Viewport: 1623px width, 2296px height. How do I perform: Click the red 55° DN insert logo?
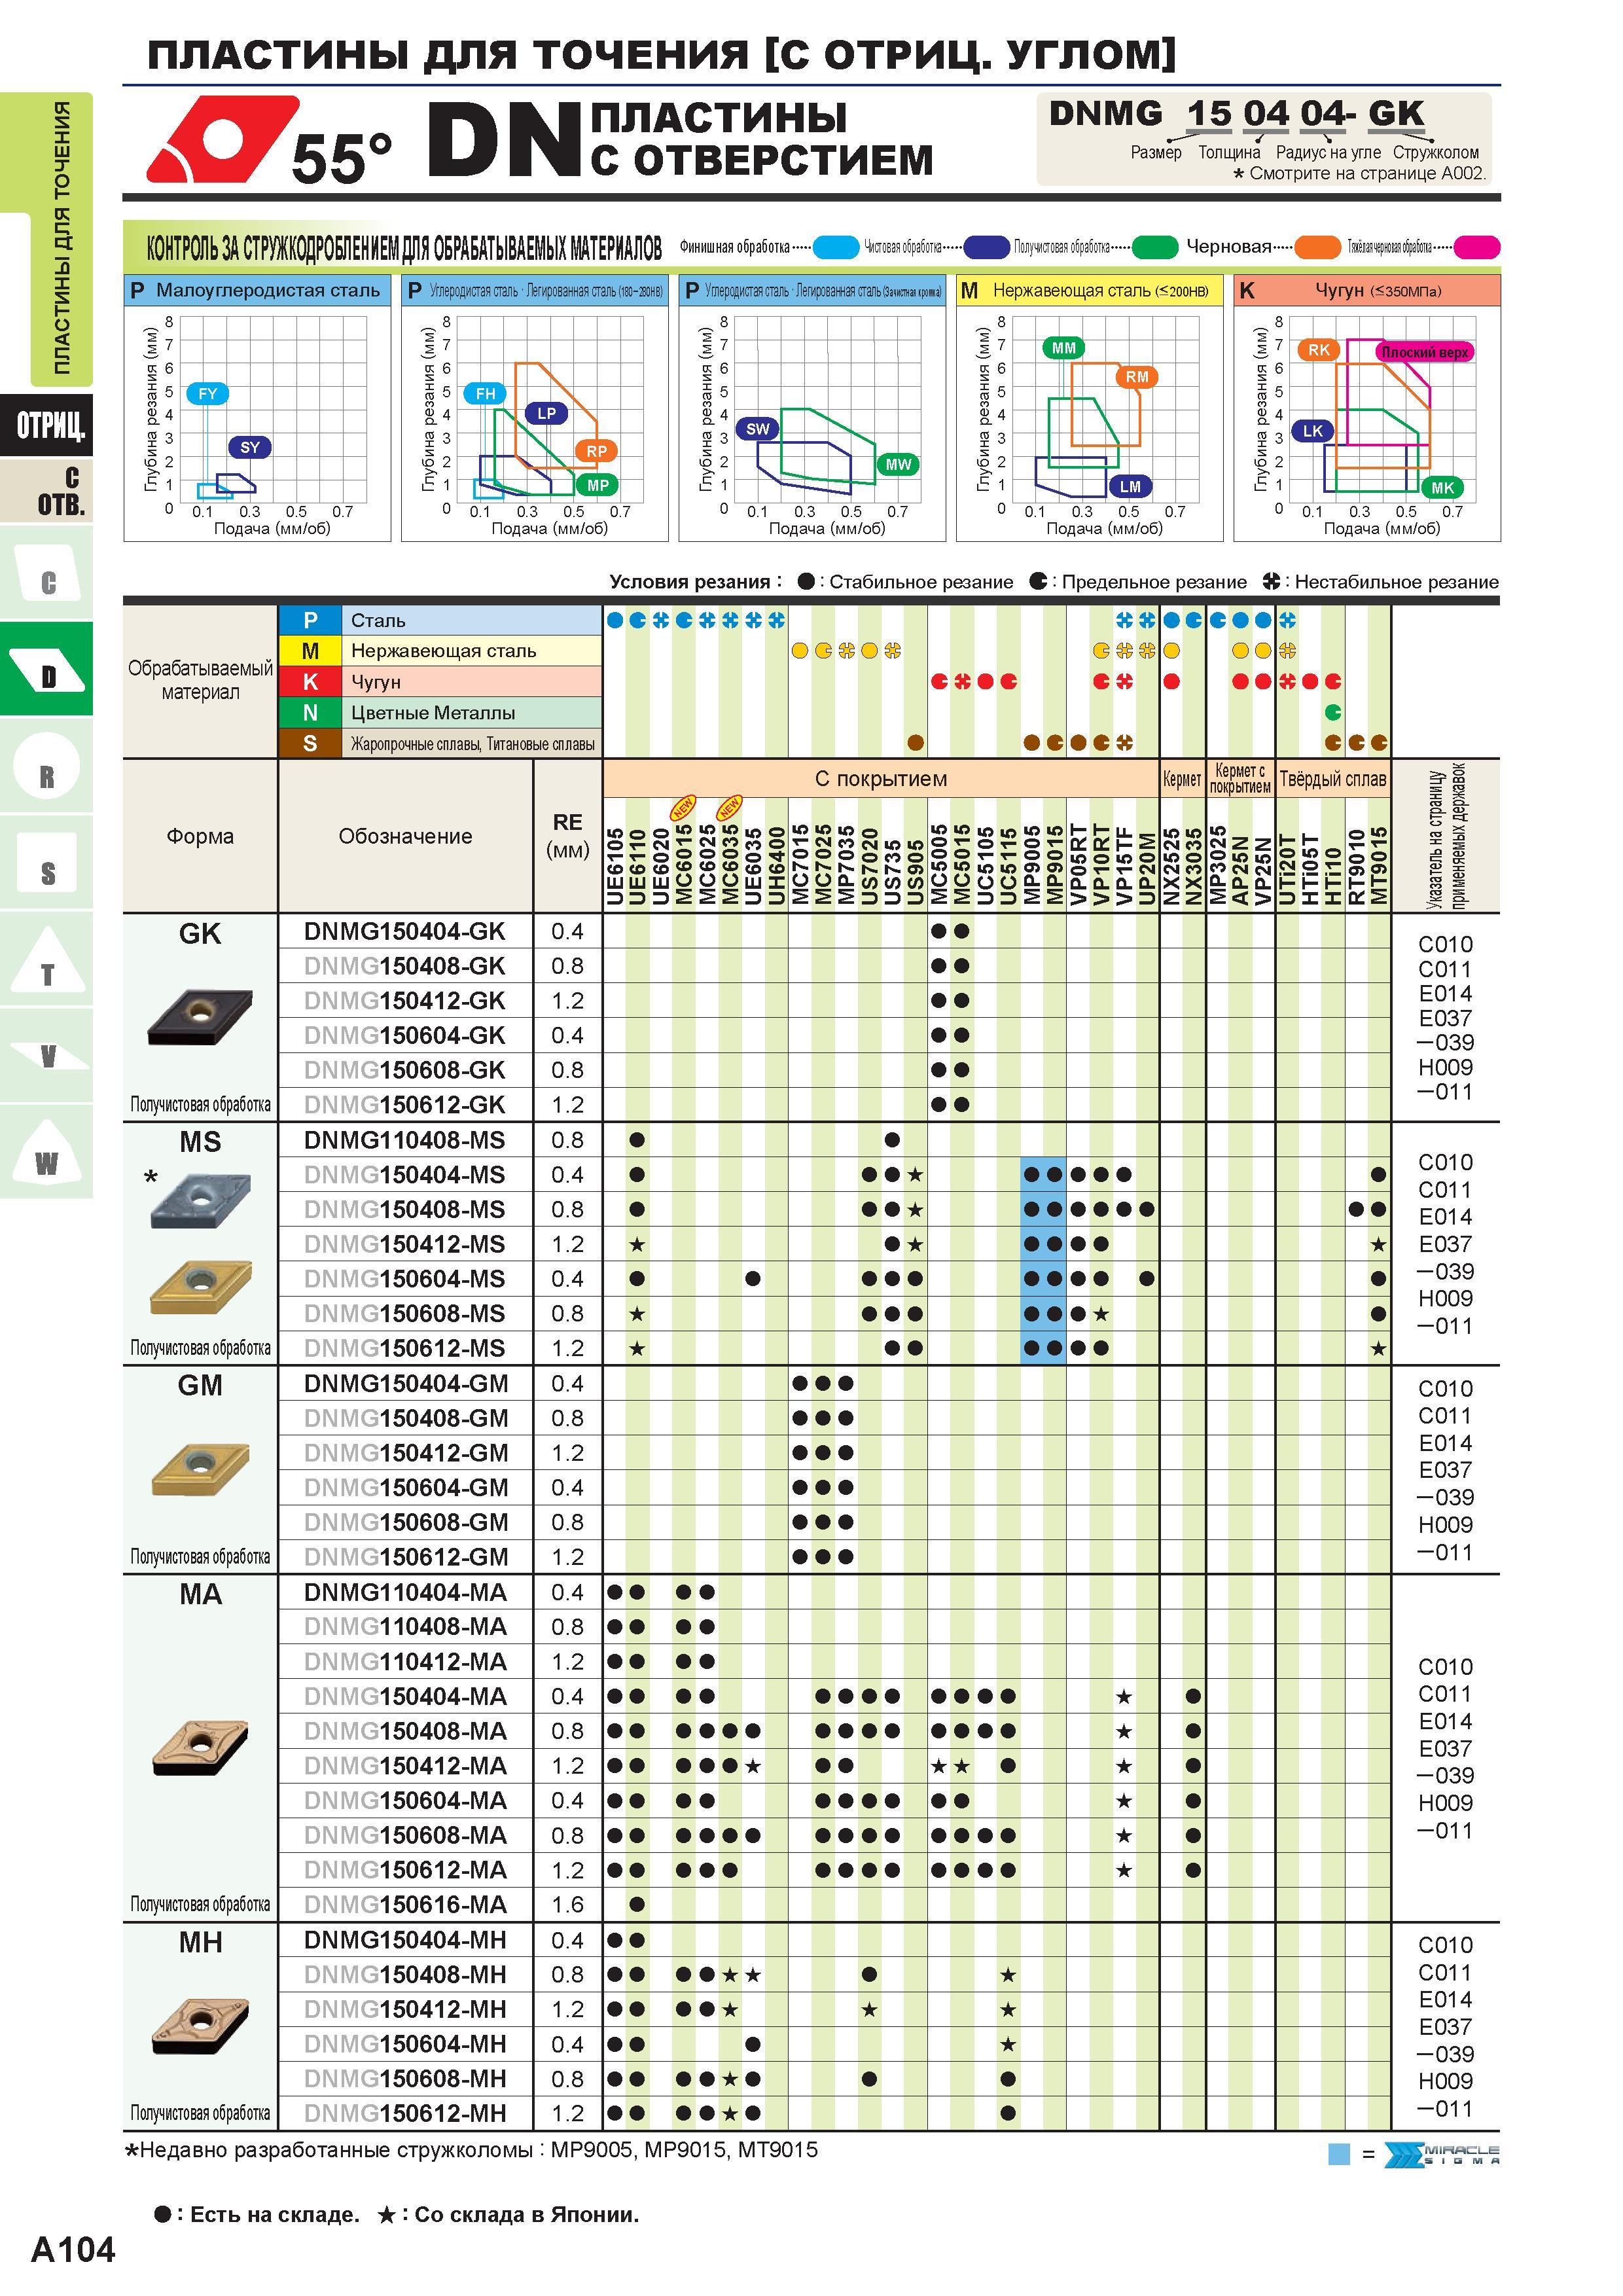tap(223, 139)
